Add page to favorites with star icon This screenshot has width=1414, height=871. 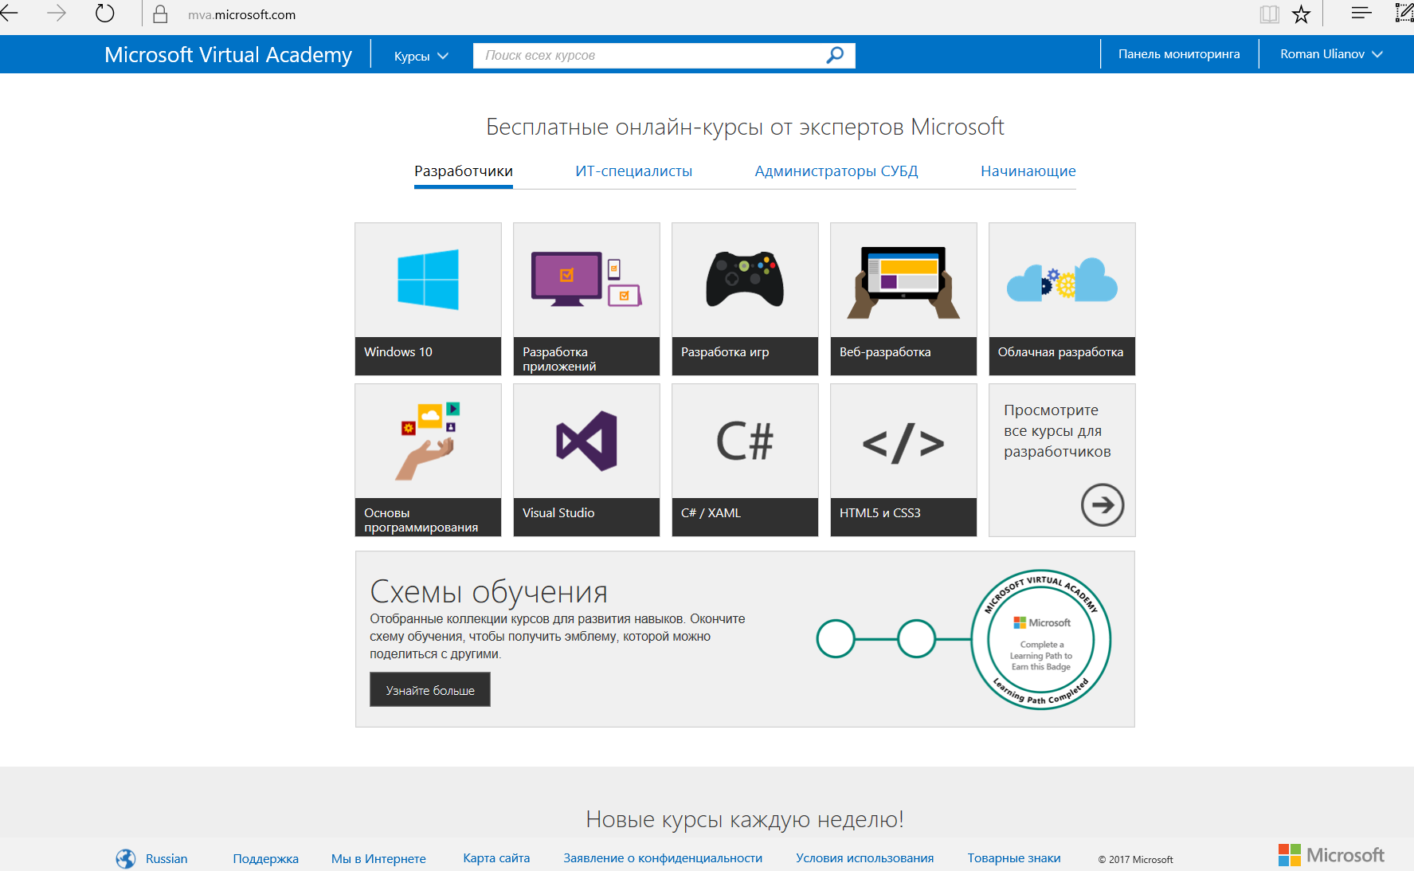[1301, 14]
